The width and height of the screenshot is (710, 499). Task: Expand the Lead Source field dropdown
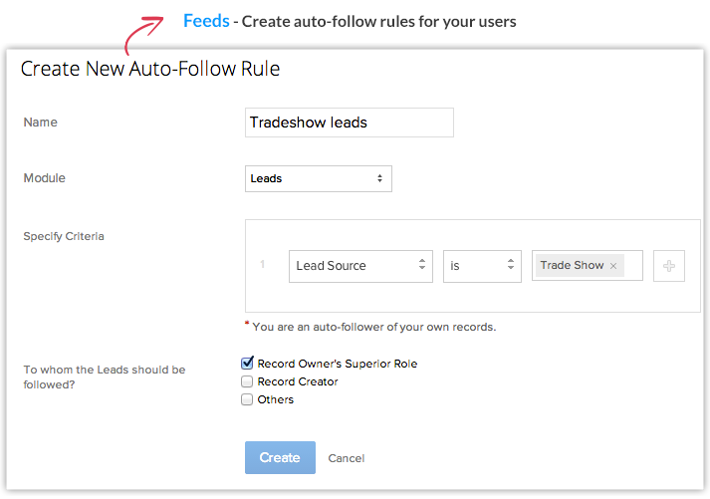point(359,266)
